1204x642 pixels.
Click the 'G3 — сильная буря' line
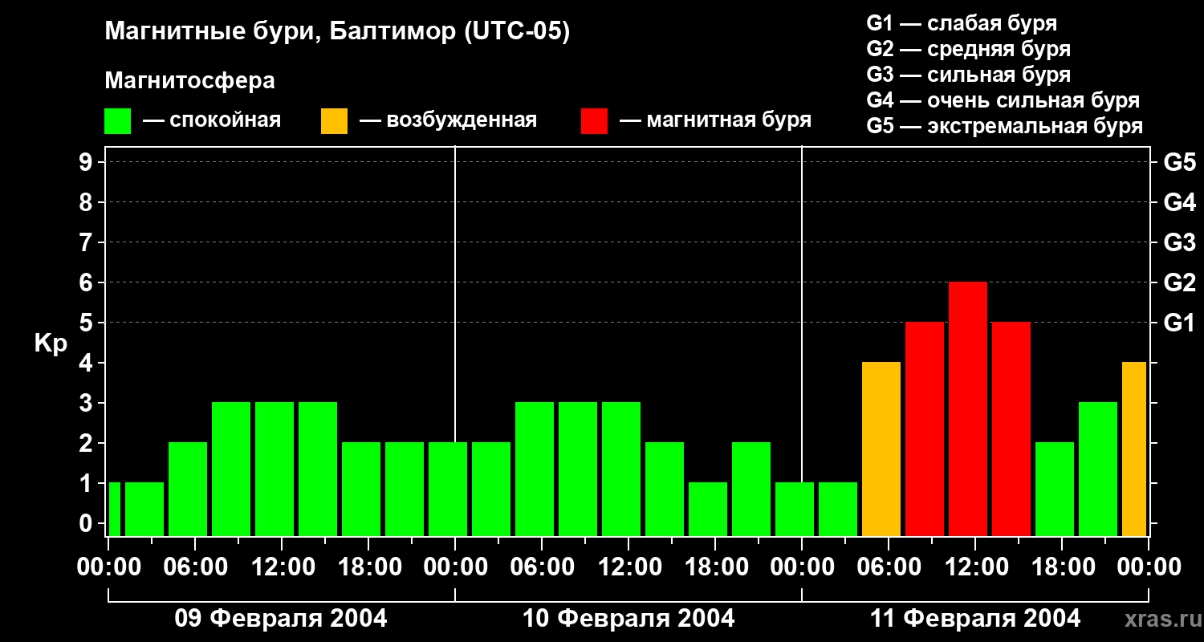pyautogui.click(x=969, y=75)
